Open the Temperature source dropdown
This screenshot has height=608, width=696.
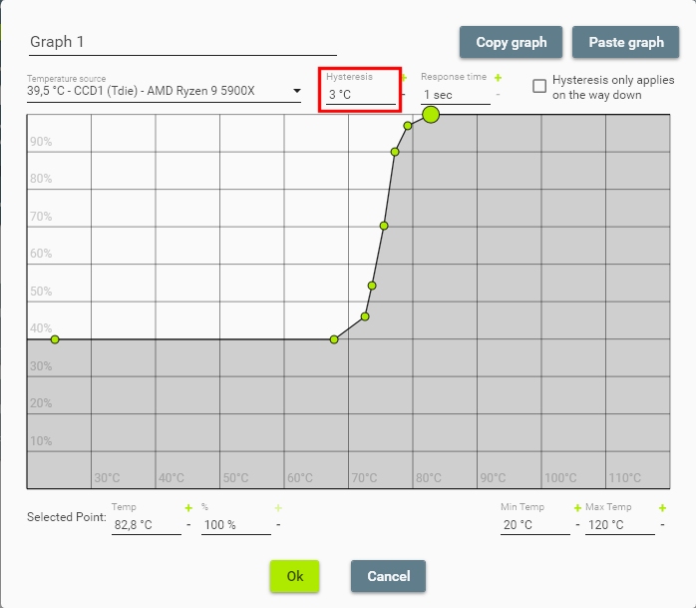(164, 91)
